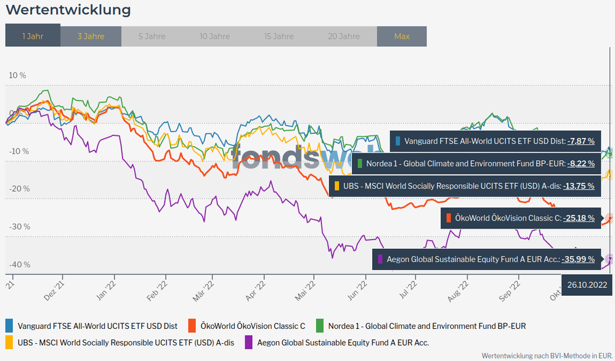Show the Max time range
This screenshot has height=361, width=615.
[402, 36]
